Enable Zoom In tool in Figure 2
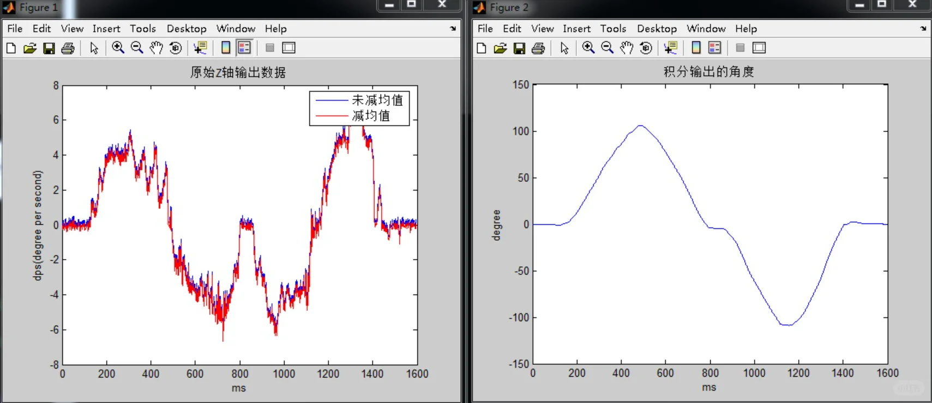 pos(588,48)
